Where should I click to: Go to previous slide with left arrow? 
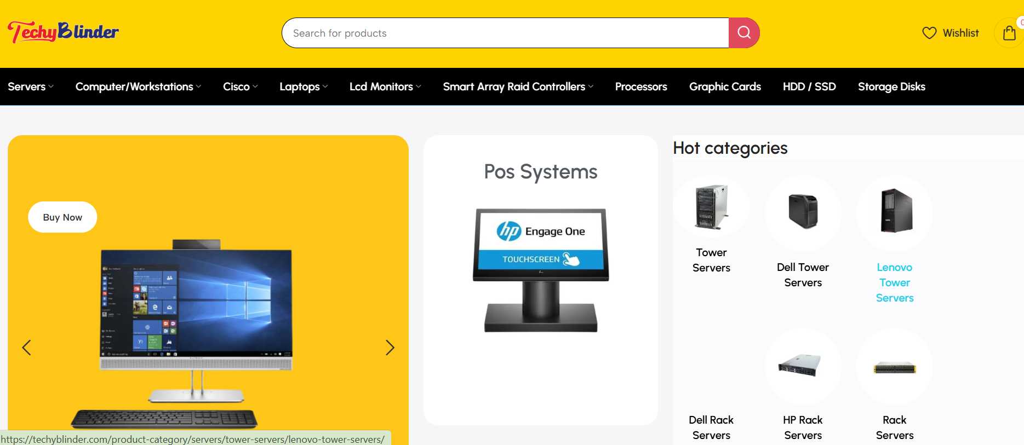click(x=26, y=348)
